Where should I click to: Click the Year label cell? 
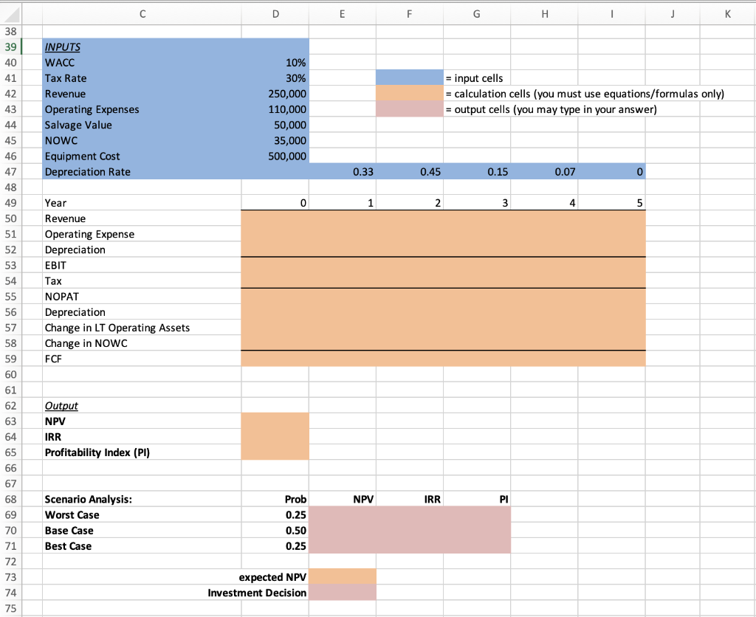point(142,203)
